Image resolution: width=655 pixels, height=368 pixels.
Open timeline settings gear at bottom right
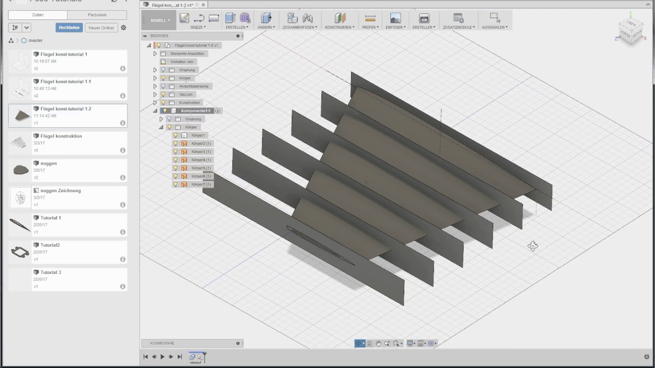point(646,357)
